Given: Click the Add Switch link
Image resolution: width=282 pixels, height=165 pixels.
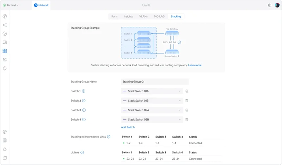Looking at the screenshot, I should (x=128, y=127).
